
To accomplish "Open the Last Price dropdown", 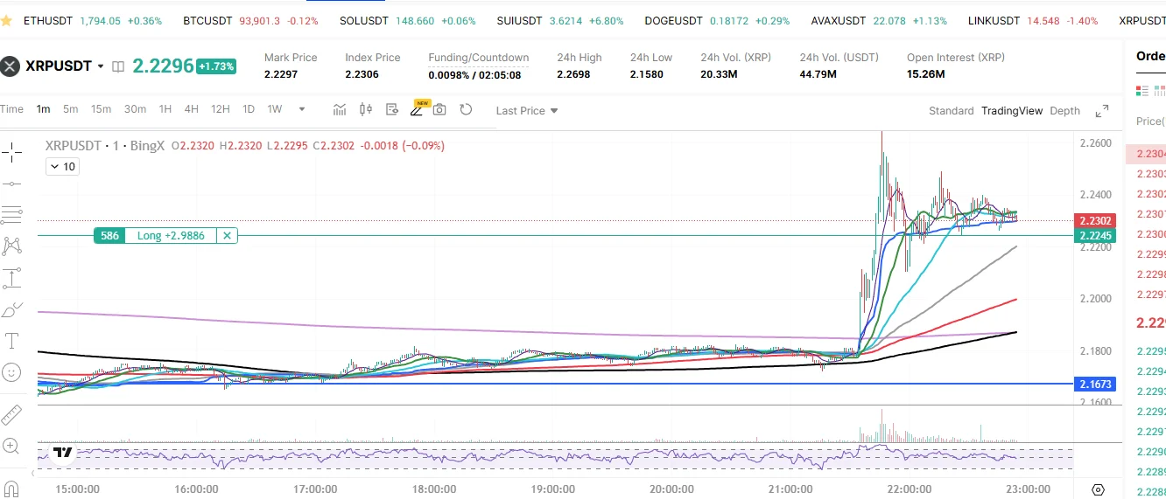I will coord(526,110).
